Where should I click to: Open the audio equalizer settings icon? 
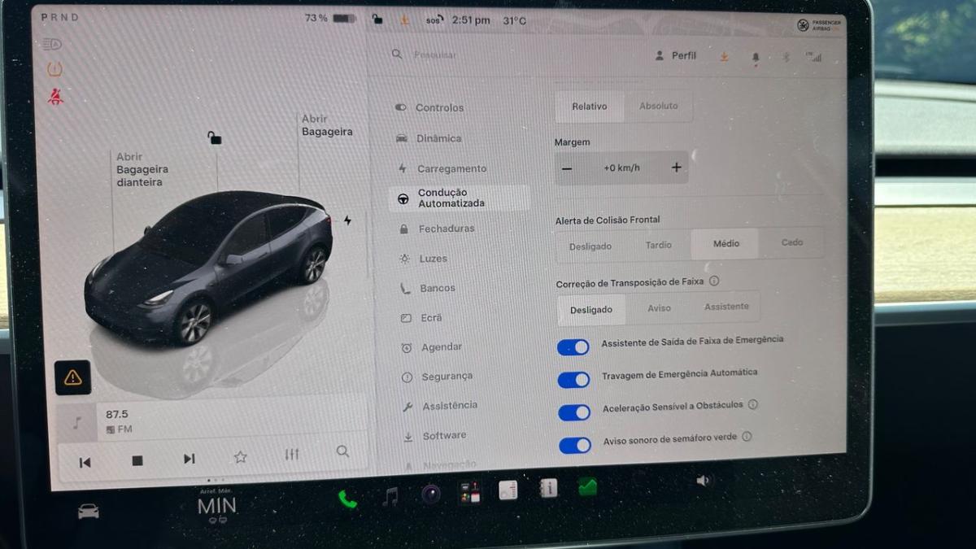pos(292,455)
